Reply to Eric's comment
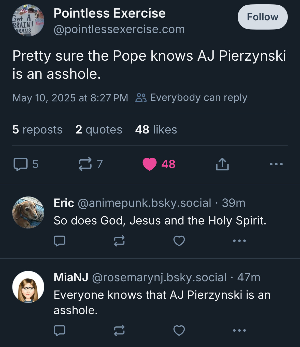This screenshot has width=300, height=347. coord(60,241)
